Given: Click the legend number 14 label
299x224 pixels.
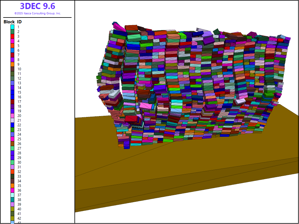Looking at the screenshot, I should [19, 87].
